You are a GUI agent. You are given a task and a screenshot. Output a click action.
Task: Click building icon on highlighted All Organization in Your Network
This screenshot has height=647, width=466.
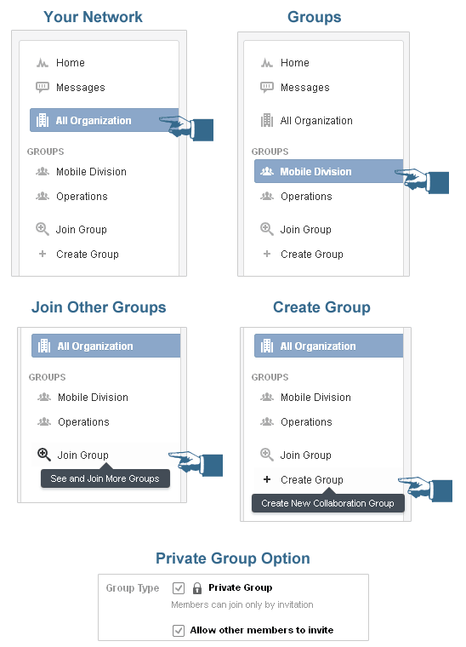(x=43, y=121)
